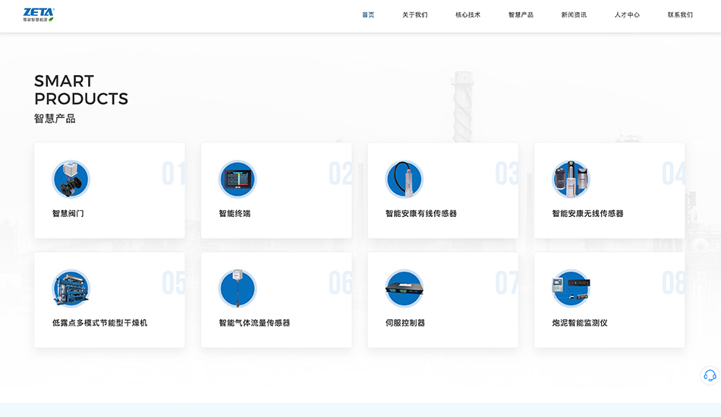This screenshot has width=721, height=417.
Task: Select the 智能安康有线传感器 circular image
Action: coord(404,180)
